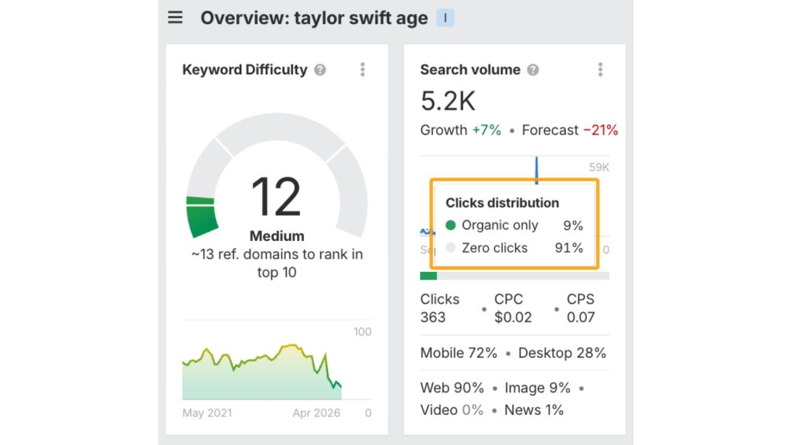The width and height of the screenshot is (792, 445).
Task: Open Search volume help tooltip icon
Action: [533, 70]
